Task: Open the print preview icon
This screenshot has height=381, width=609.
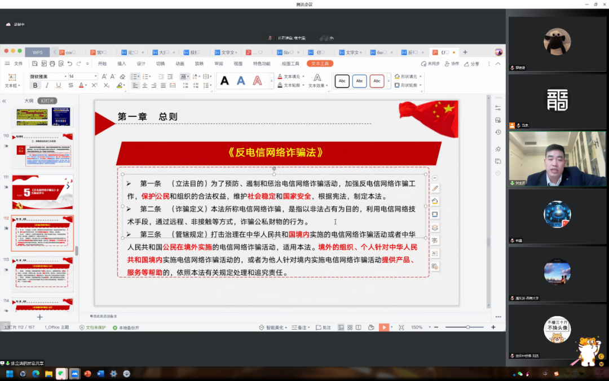Action: [61, 64]
